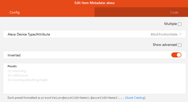Click the Edit Item Metadata: alexa title
Image resolution: width=188 pixels, height=102 pixels.
point(94,3)
